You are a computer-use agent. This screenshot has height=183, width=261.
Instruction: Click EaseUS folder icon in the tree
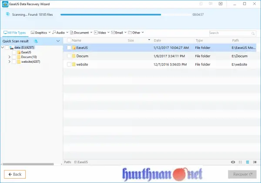(19, 52)
